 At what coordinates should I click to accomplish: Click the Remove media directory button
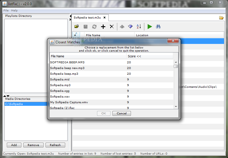pos(33,145)
